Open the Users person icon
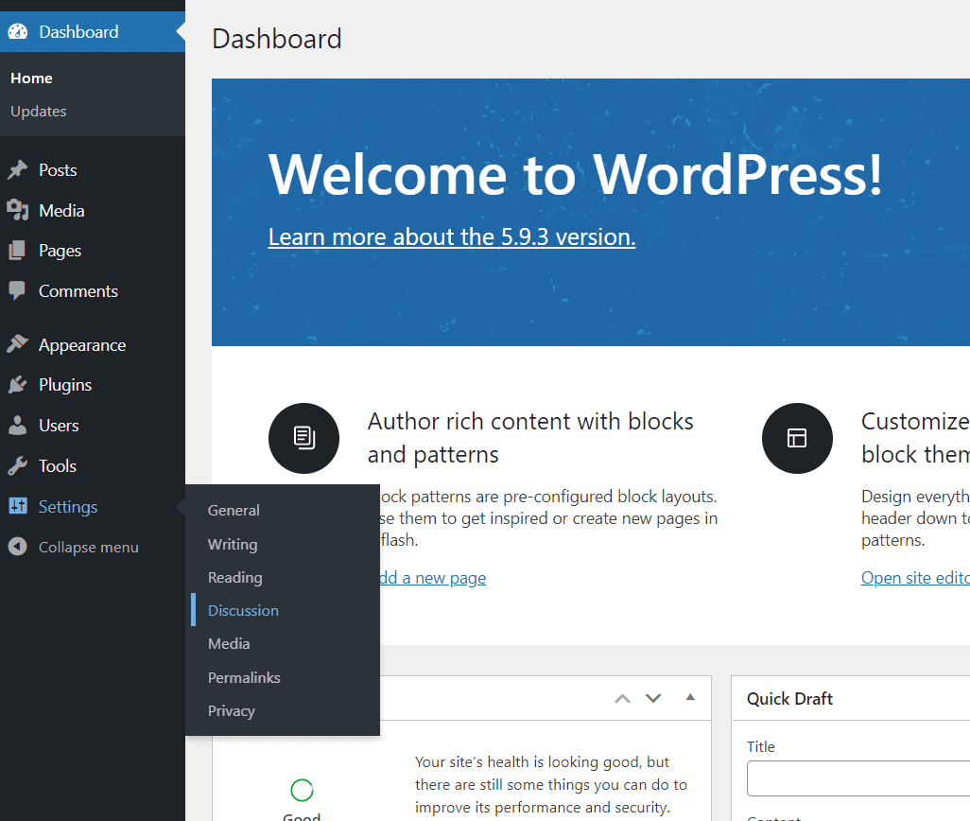970x821 pixels. pos(20,425)
